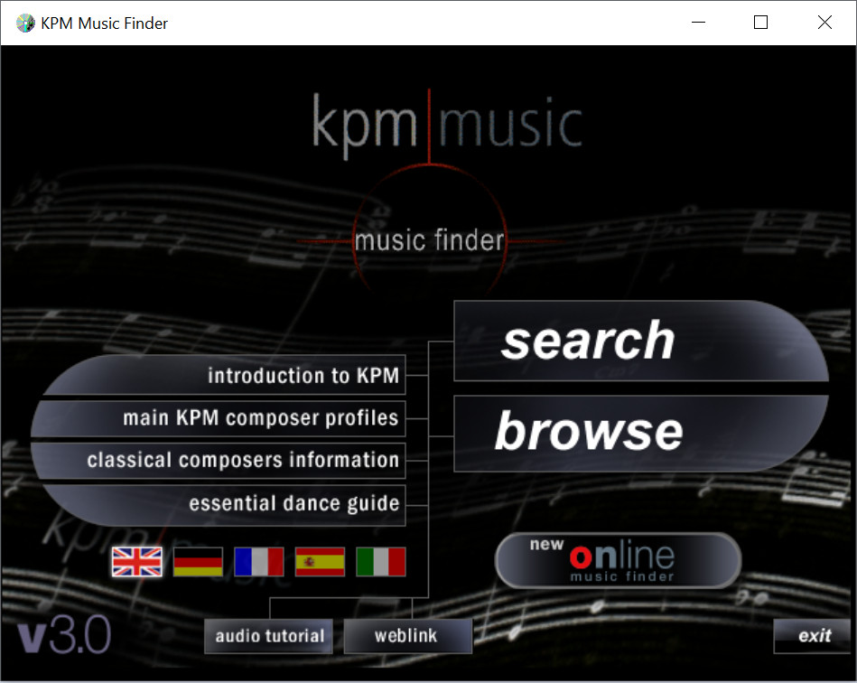Click the exit button
Viewport: 857px width, 683px height.
812,636
